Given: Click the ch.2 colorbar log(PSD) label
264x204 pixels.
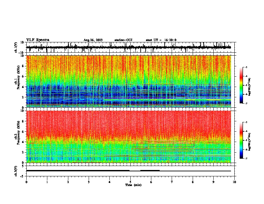Looking at the screenshot, I should pos(249,142).
